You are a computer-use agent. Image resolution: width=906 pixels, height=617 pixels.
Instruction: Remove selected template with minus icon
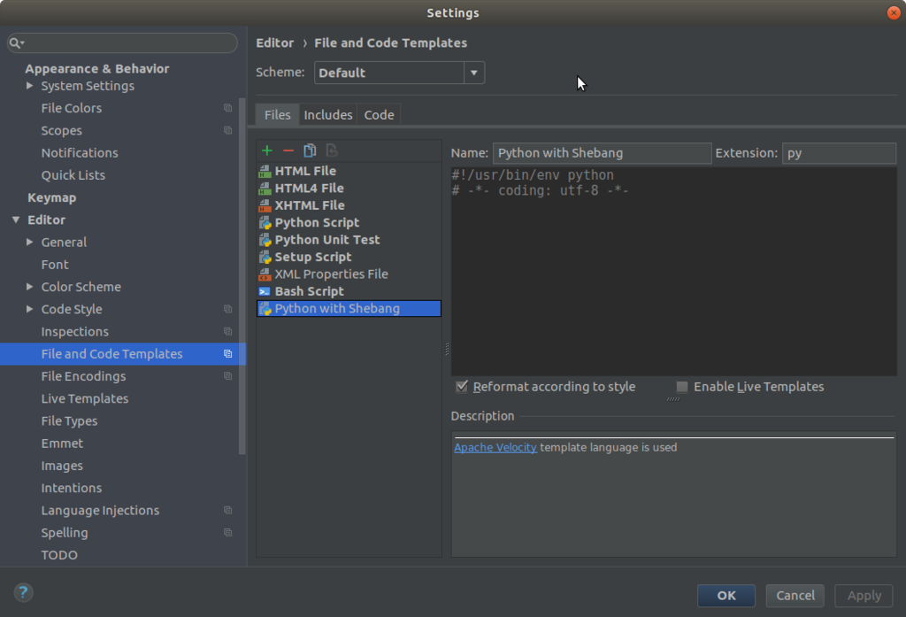pos(288,150)
